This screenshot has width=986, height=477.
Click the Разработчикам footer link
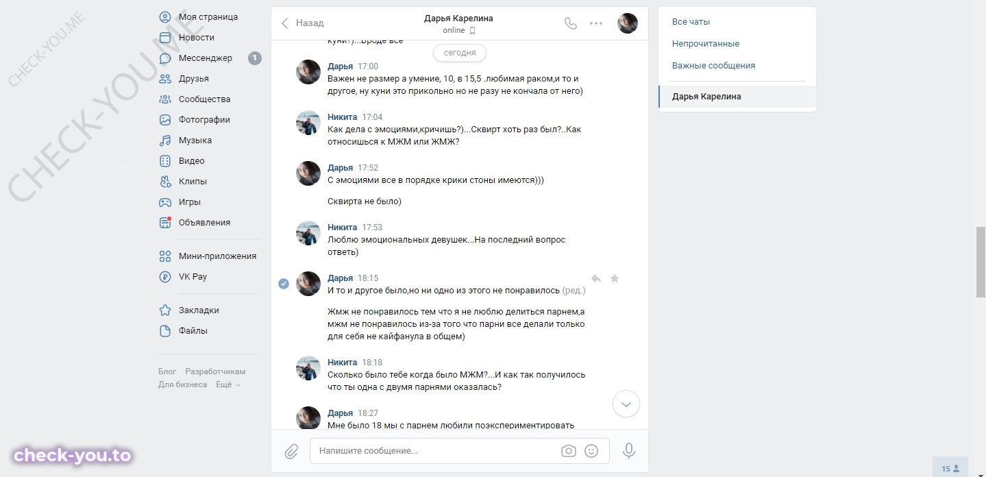tap(215, 371)
